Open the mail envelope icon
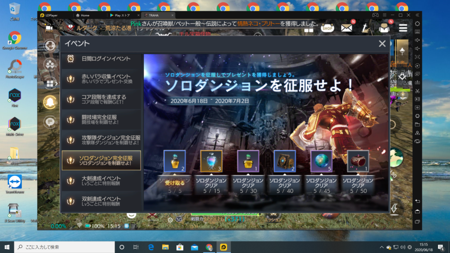This screenshot has height=253, width=450. [346, 28]
